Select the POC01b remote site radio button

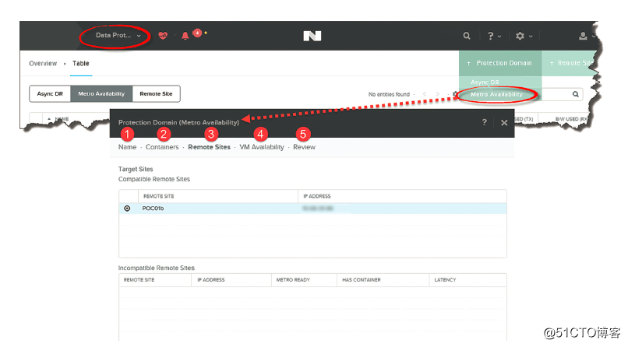tap(127, 209)
